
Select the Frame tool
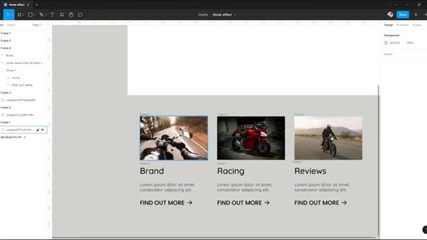[x=19, y=15]
